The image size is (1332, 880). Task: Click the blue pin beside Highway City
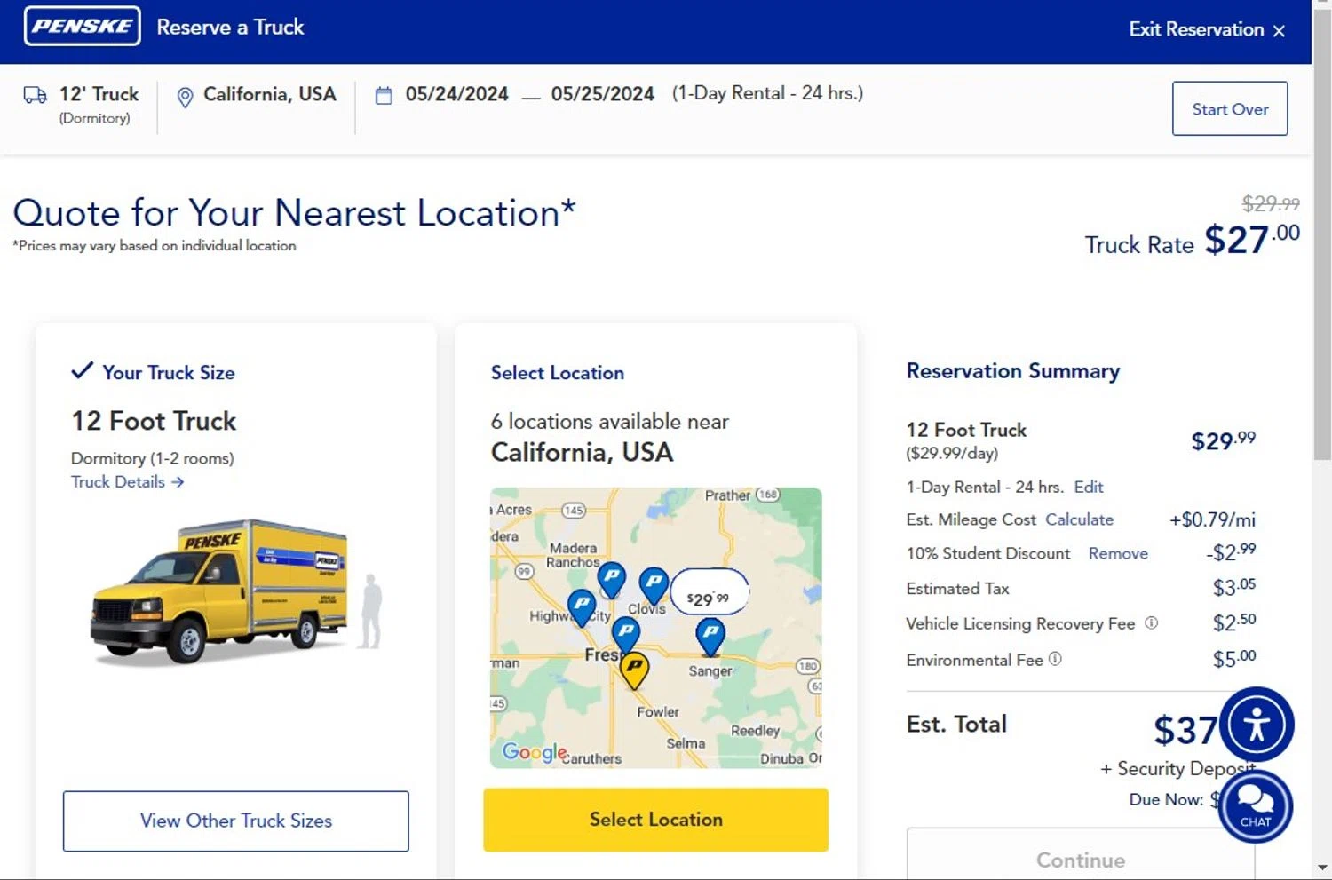point(582,608)
